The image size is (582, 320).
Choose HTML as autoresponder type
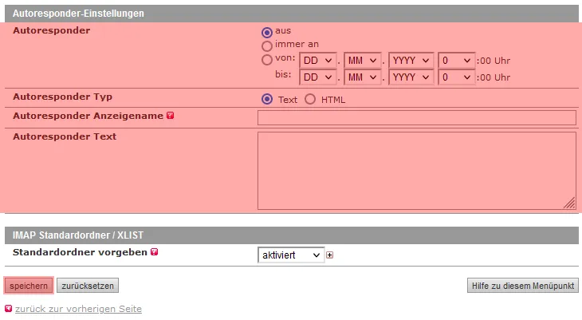click(310, 100)
